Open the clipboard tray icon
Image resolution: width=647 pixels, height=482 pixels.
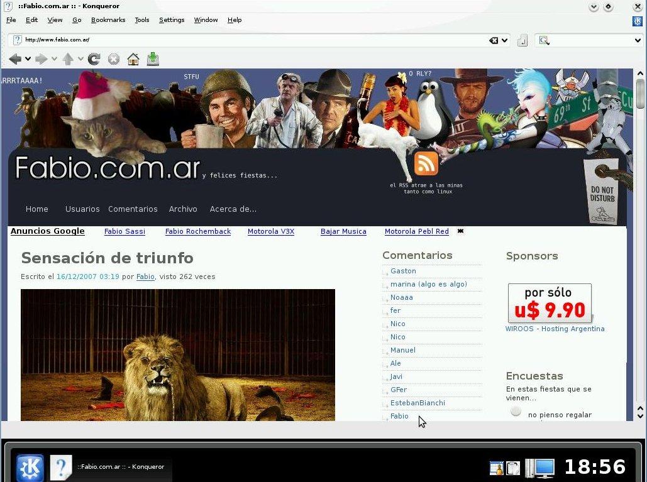(513, 468)
